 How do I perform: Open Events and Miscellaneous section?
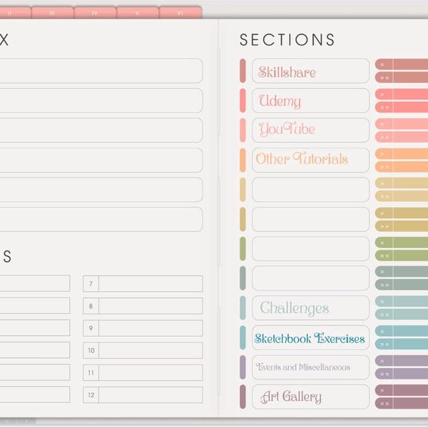click(310, 367)
